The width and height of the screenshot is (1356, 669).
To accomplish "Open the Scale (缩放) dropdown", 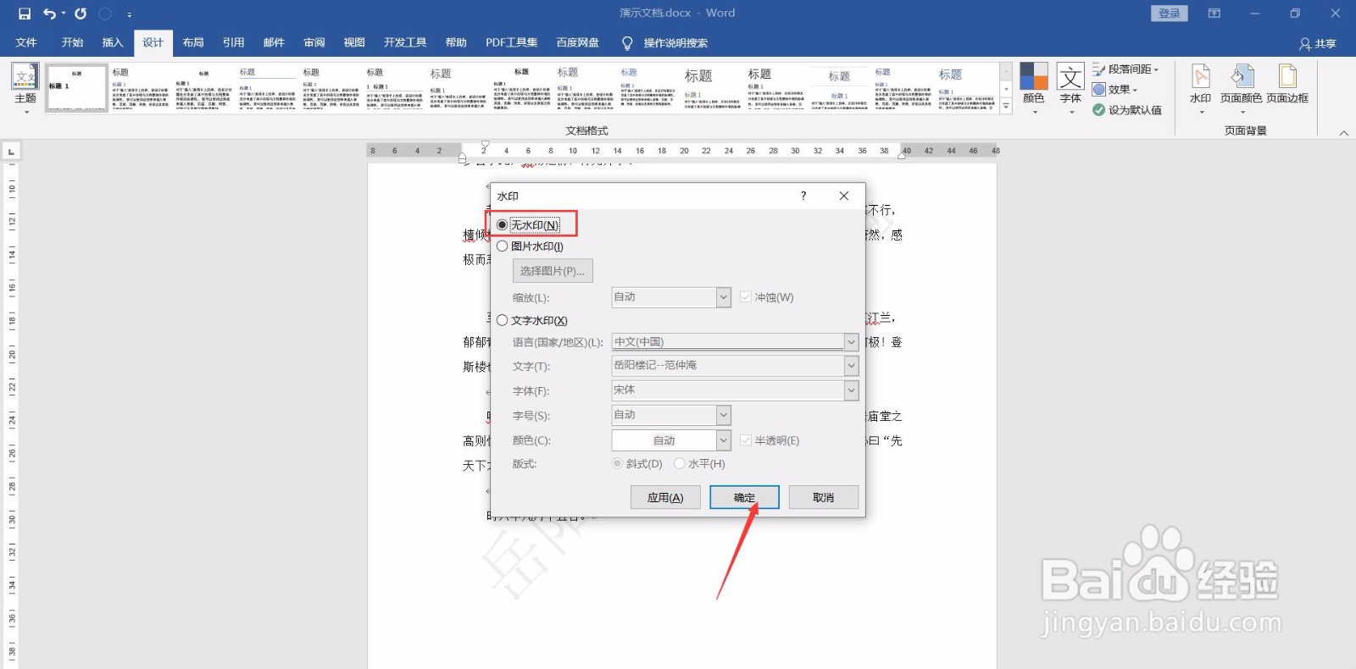I will coord(724,297).
